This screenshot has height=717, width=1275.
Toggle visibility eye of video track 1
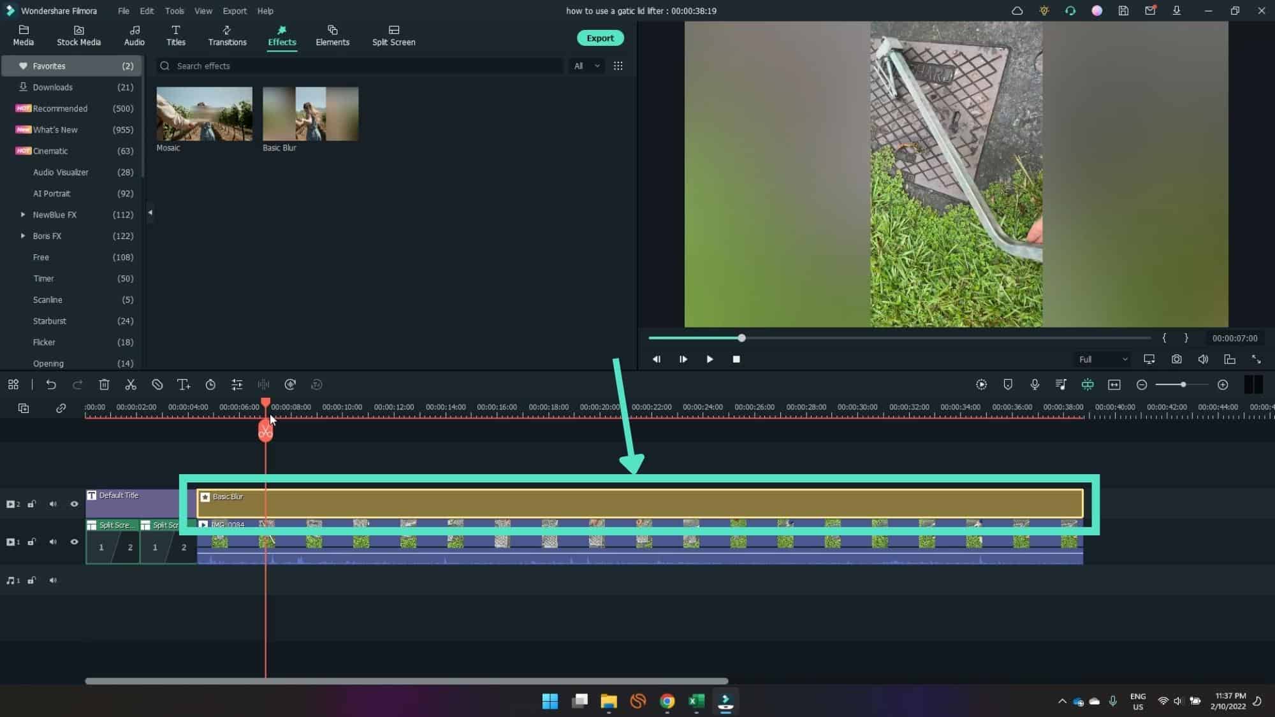[74, 542]
